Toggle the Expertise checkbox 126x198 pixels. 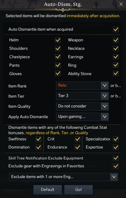click(116, 147)
